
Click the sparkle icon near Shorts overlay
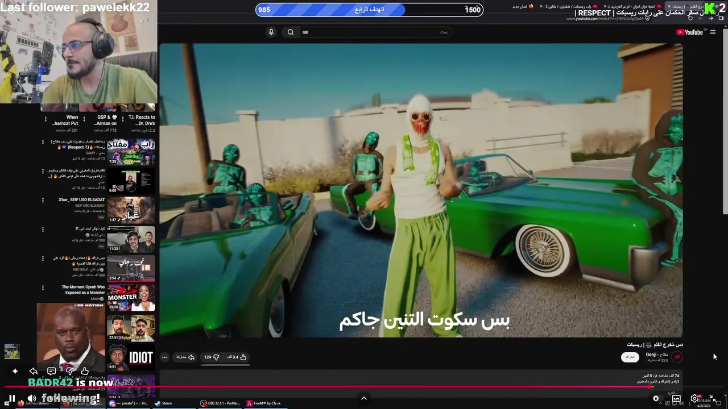pyautogui.click(x=15, y=371)
